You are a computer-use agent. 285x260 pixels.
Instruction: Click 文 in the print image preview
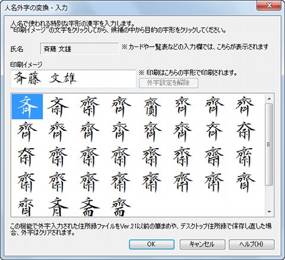(55, 78)
